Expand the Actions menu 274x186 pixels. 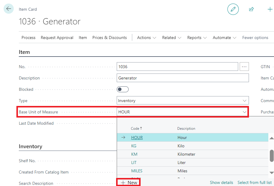click(x=147, y=37)
